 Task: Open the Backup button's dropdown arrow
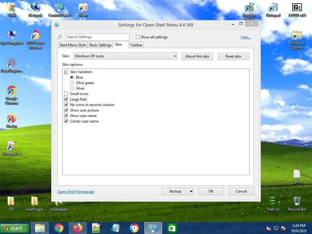click(191, 191)
